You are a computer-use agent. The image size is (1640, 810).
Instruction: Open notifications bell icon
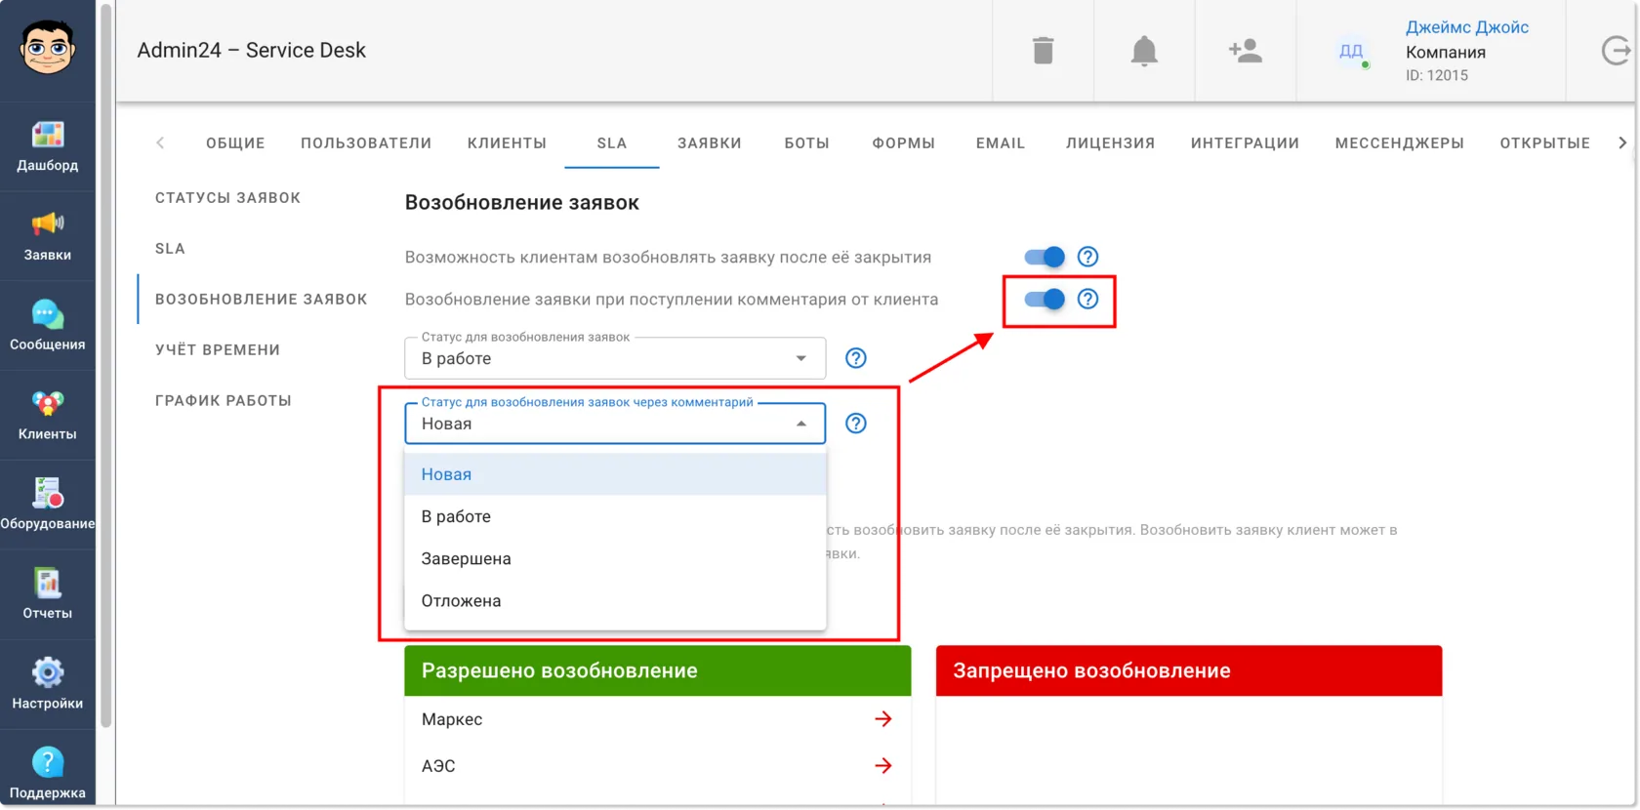click(1144, 50)
